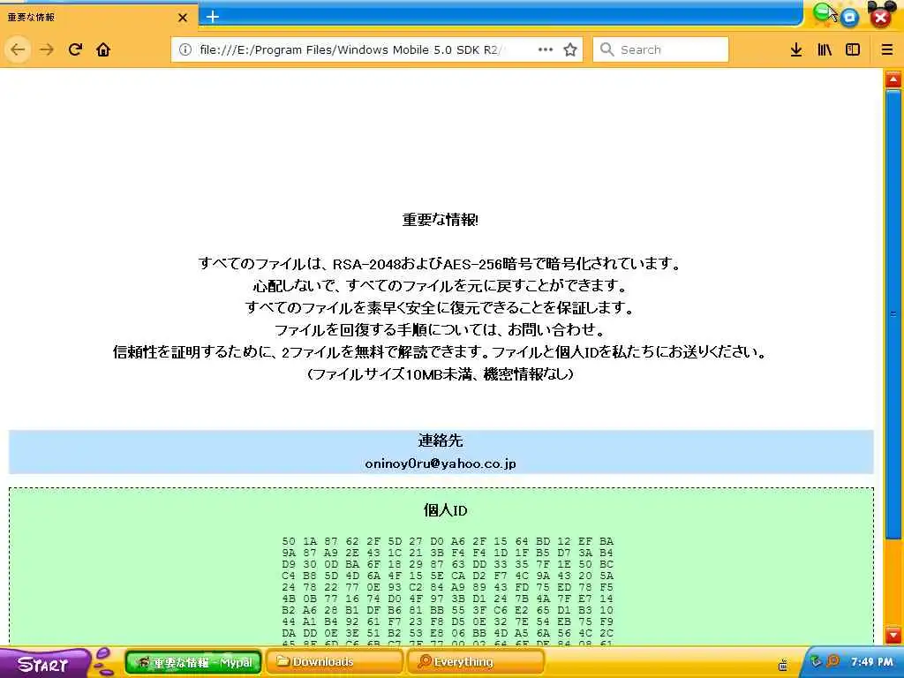Go forward to the next page
The image size is (904, 678).
47,49
